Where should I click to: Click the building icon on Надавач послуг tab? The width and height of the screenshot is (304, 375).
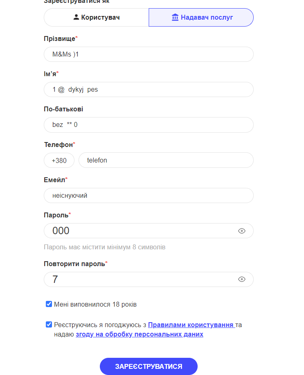tap(175, 17)
